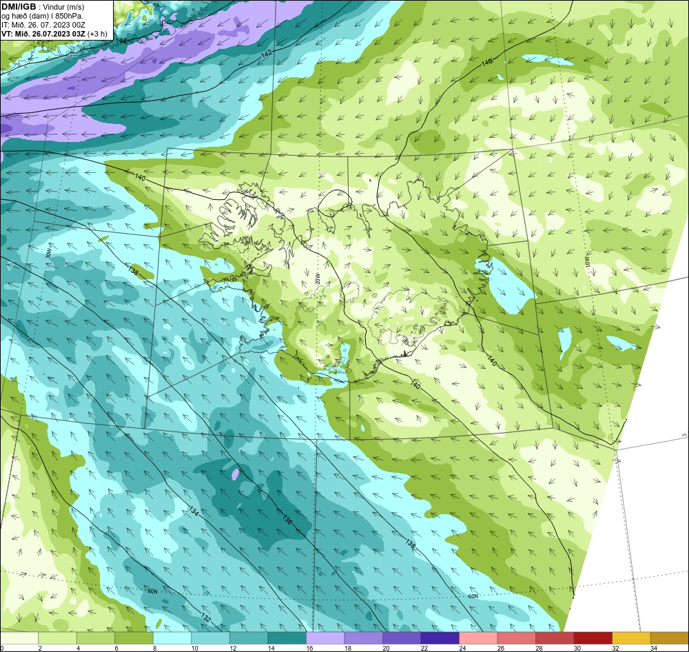Screen dimensions: 689x652
Task: Select the pink 24–26 m/s legend swatch
Action: (x=478, y=638)
